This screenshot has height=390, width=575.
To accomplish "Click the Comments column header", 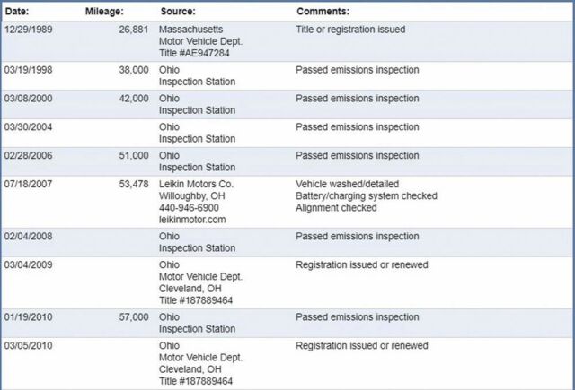I will pos(323,12).
